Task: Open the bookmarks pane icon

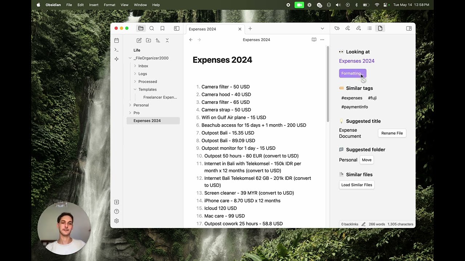Action: [162, 28]
